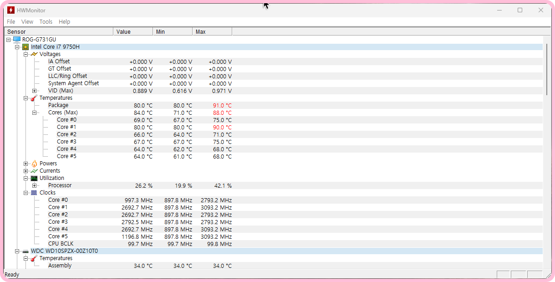This screenshot has height=282, width=555.
Task: Click the 42.1 % Processor max value
Action: 223,185
